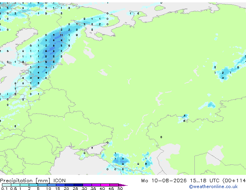The width and height of the screenshot is (246, 190).
Task: Click the legend label '15'
Action: [57, 188]
